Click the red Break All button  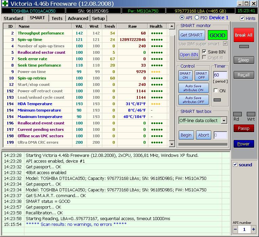(244, 35)
